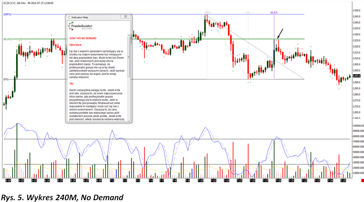Select the green (61.8%) retracement level label
The image size is (364, 202).
(8, 39)
